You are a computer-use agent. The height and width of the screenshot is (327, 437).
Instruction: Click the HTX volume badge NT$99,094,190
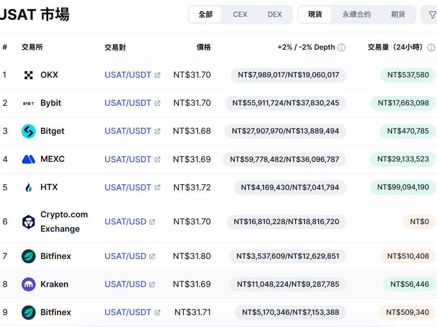point(403,187)
